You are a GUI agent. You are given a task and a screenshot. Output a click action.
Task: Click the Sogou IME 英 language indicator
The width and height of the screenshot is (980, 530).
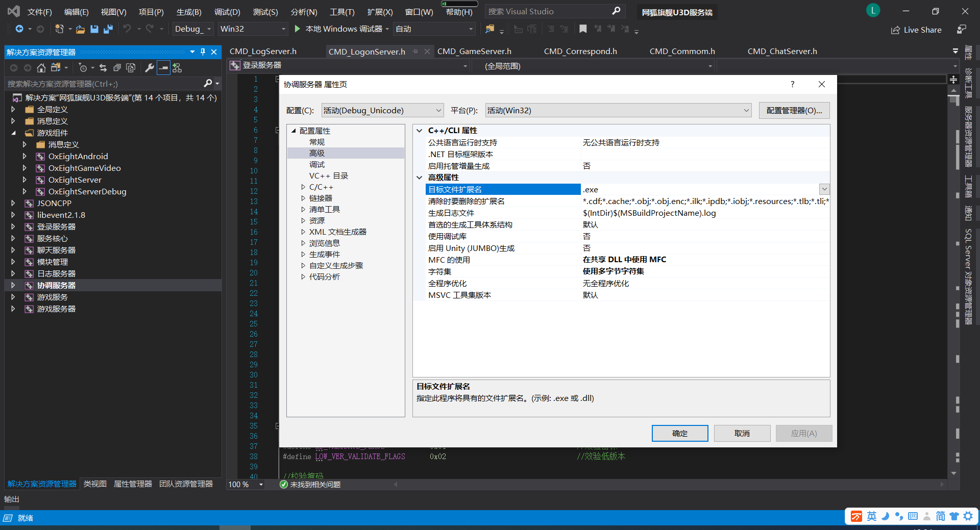(x=872, y=516)
